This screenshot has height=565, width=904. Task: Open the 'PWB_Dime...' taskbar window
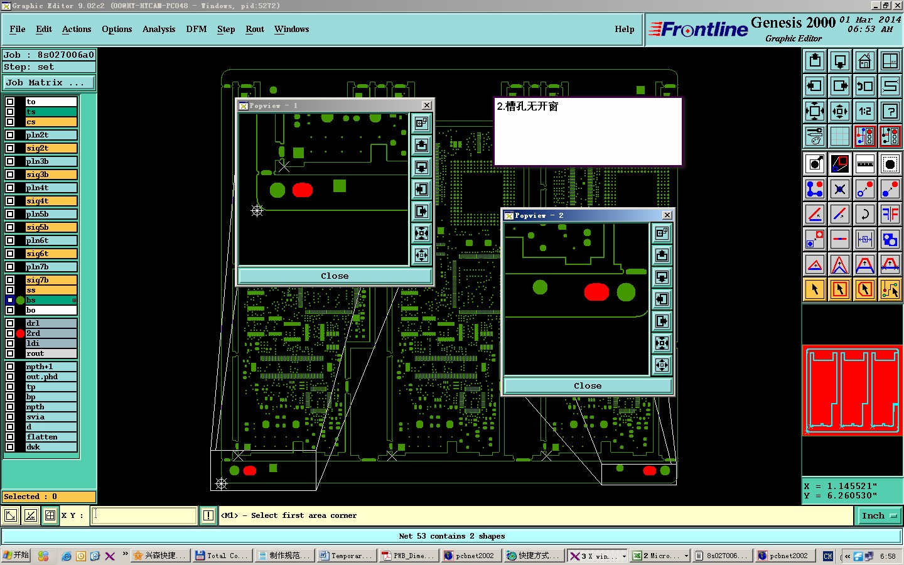tap(409, 556)
